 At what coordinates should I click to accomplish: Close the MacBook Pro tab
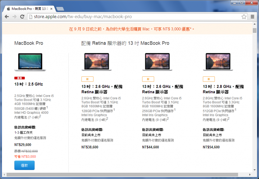tap(51, 9)
